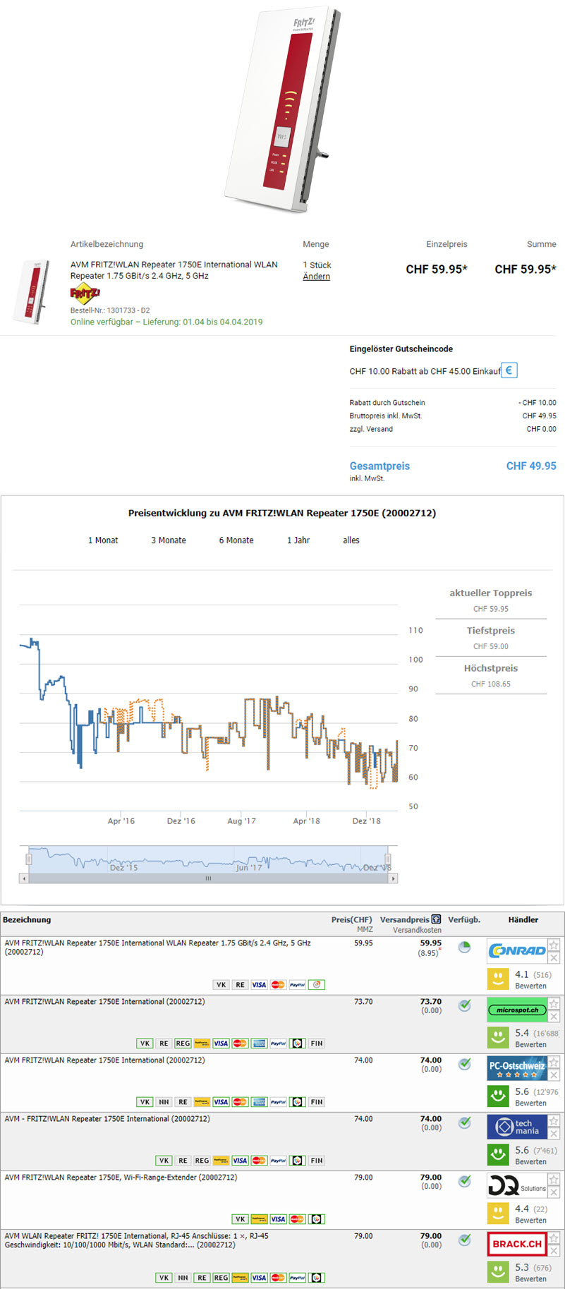Toggle favorite star for microspot.ch merchant
Viewport: 565px width, 1289px height.
click(554, 1003)
